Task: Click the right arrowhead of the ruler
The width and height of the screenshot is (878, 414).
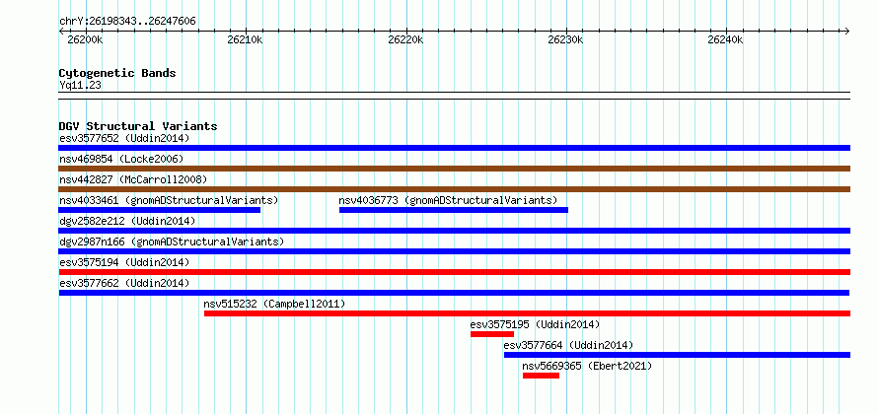Action: tap(847, 31)
